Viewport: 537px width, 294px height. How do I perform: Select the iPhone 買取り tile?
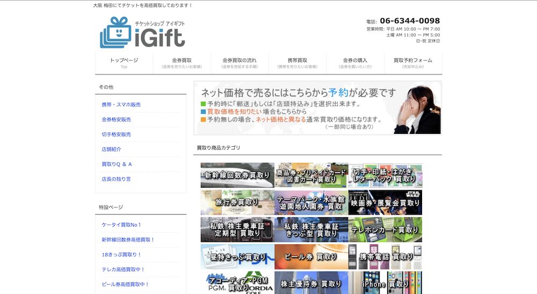(x=385, y=283)
